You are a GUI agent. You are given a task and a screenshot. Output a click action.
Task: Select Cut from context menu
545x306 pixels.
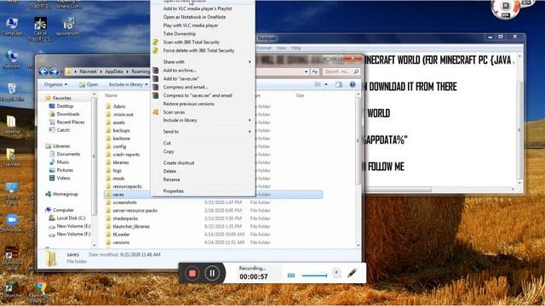[x=167, y=143]
